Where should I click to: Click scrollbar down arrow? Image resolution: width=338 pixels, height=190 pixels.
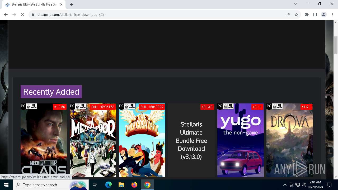(x=336, y=177)
